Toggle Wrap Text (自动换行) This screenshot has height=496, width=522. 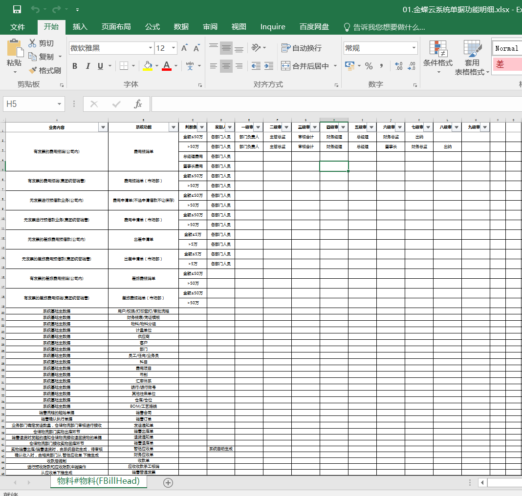pyautogui.click(x=301, y=48)
